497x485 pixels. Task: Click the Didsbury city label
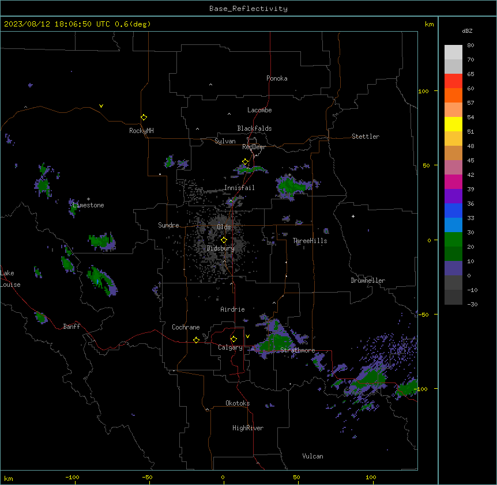click(221, 248)
